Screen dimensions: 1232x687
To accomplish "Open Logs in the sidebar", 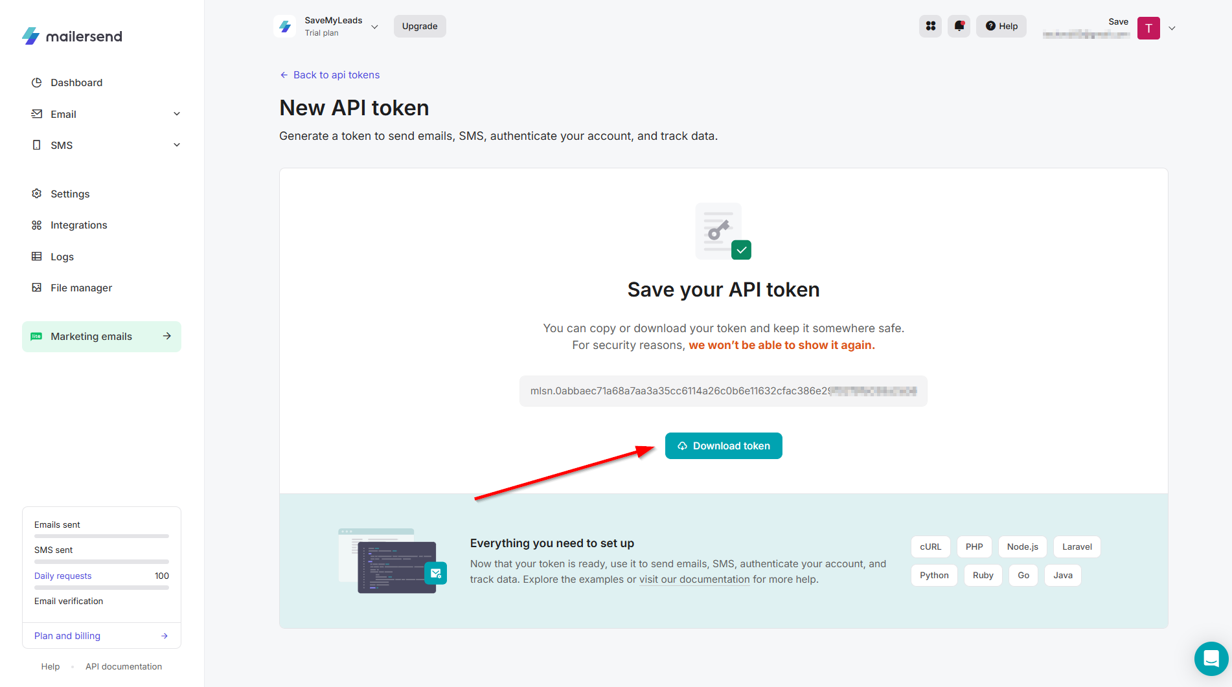I will pyautogui.click(x=62, y=257).
